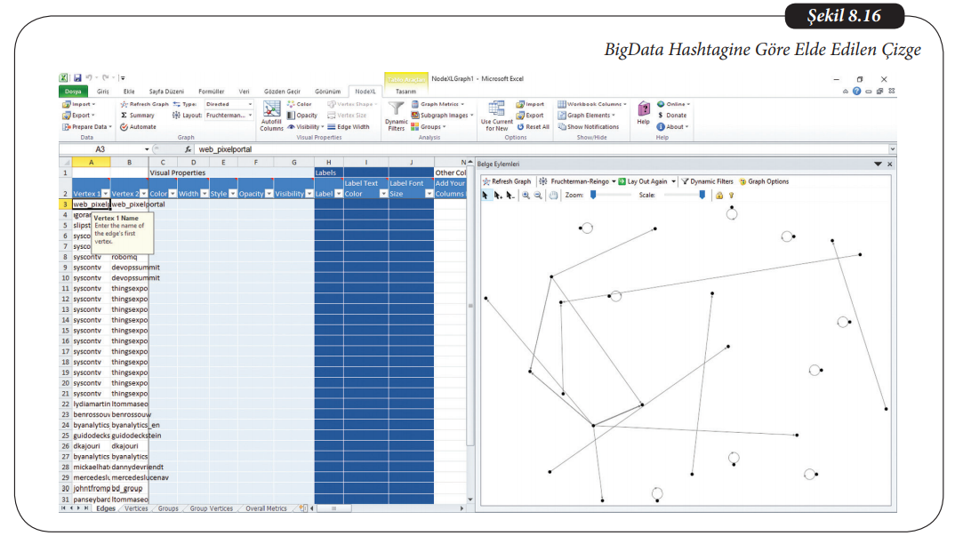This screenshot has height=552, width=955.
Task: Select the hand pan tool in graph pane
Action: (x=554, y=195)
